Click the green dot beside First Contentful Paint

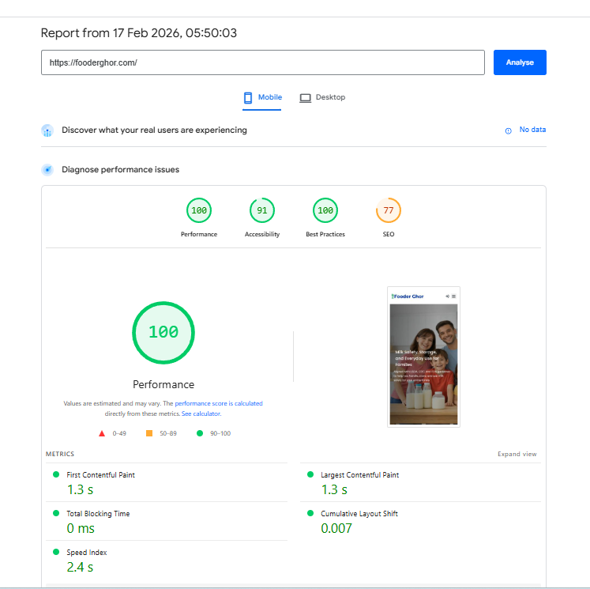tap(56, 474)
